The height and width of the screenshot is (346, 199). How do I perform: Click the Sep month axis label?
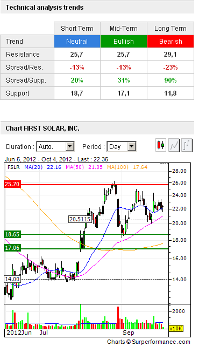point(128,333)
